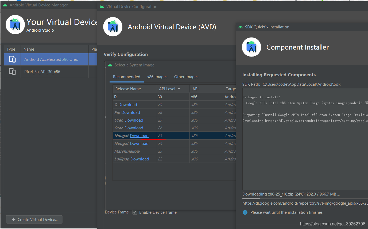Click Android Studio logo in Android Virtual Device header

113,27
